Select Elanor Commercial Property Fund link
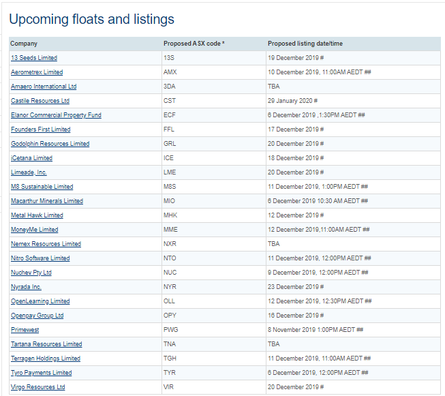Image resolution: width=445 pixels, height=396 pixels. coord(56,115)
